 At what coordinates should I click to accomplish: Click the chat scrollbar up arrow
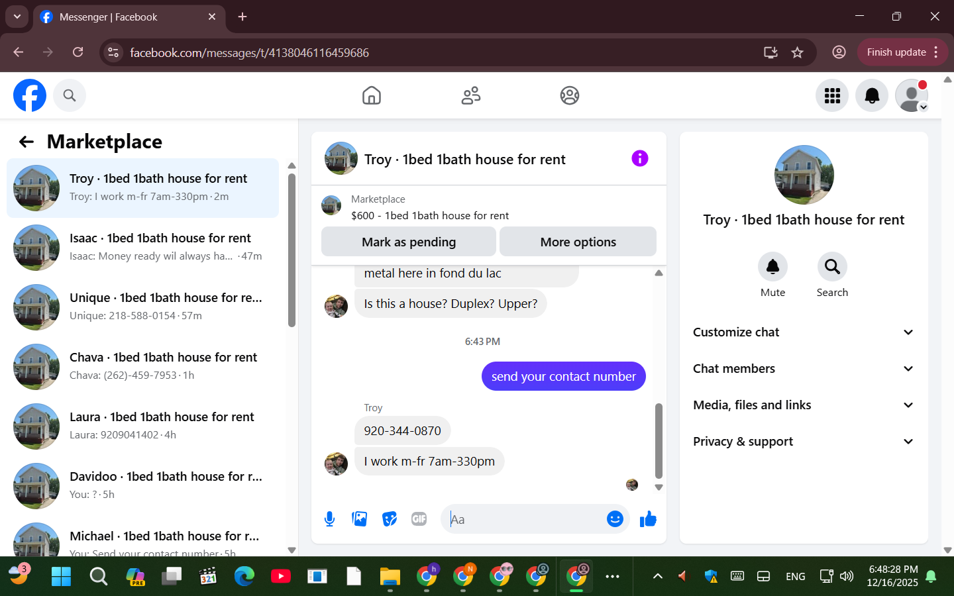(659, 273)
